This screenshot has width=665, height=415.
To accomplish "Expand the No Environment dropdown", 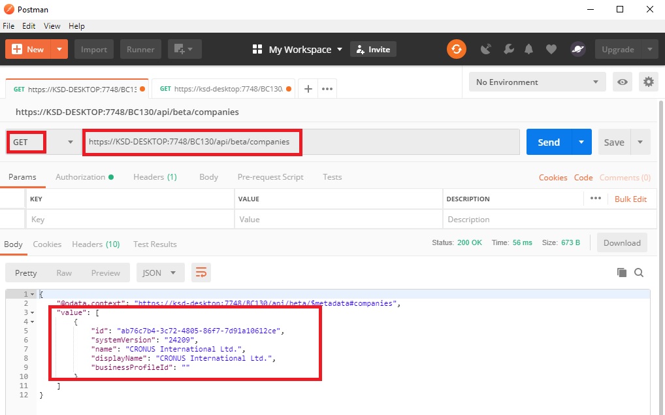I will coord(536,82).
